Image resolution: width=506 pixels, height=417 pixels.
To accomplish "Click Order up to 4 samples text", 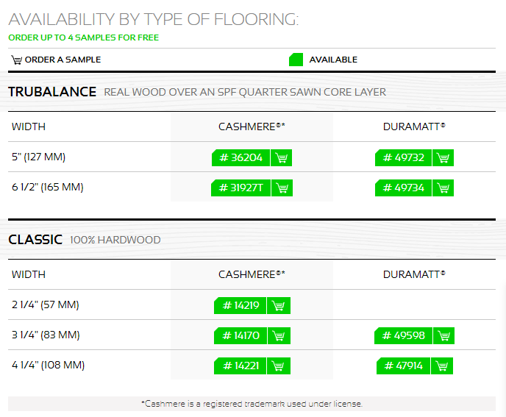I will click(x=84, y=38).
